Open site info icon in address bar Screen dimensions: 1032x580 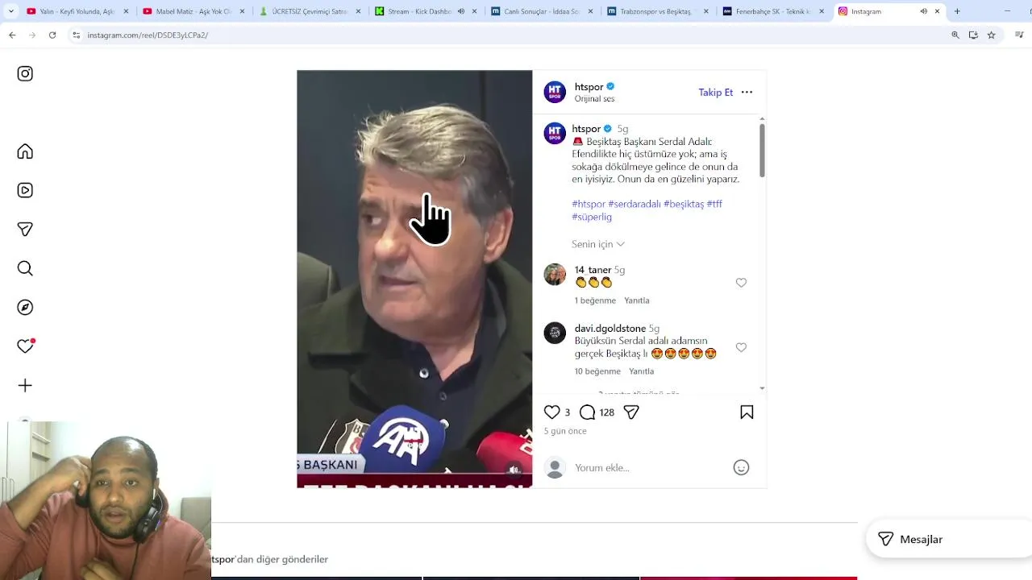pos(77,35)
